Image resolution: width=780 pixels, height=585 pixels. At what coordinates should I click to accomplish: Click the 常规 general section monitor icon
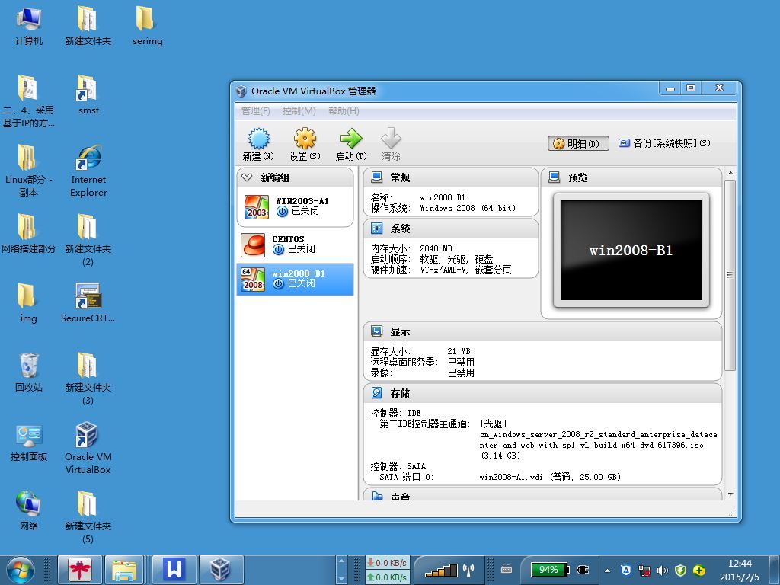tap(376, 177)
